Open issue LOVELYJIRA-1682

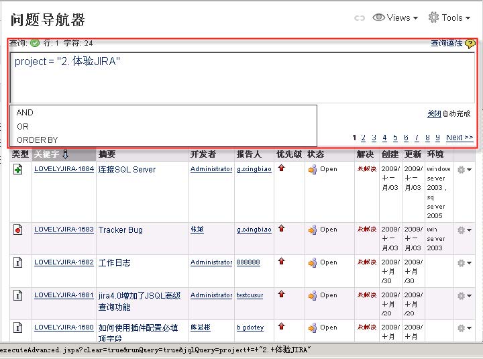[64, 262]
